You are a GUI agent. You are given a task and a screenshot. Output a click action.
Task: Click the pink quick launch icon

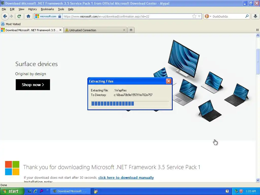tap(41, 191)
